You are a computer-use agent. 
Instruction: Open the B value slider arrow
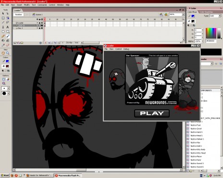click(x=202, y=37)
